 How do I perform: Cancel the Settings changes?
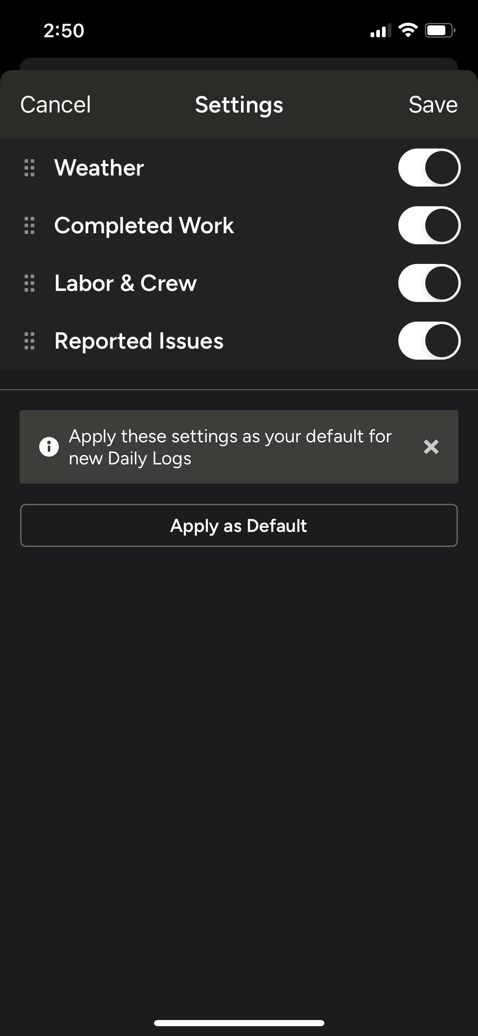pos(56,105)
